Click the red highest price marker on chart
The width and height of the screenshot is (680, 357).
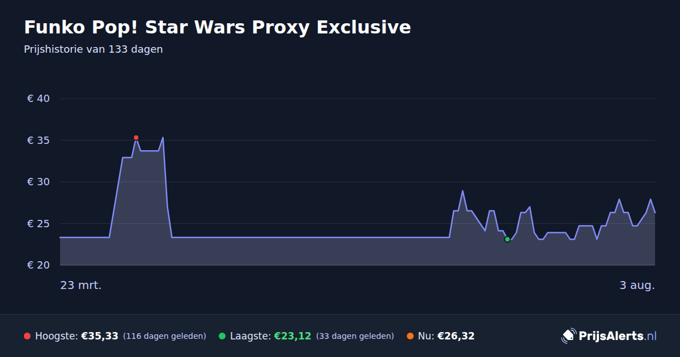(136, 138)
